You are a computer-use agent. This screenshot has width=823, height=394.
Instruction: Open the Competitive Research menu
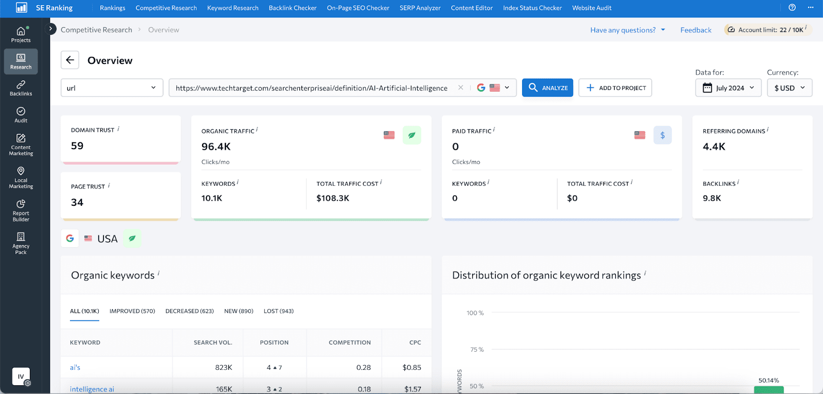click(166, 8)
